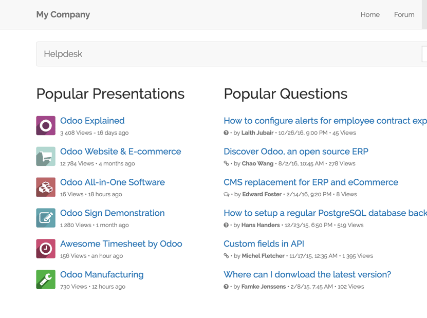Click the My Company brand logo text
This screenshot has height=318, width=427.
pyautogui.click(x=63, y=15)
